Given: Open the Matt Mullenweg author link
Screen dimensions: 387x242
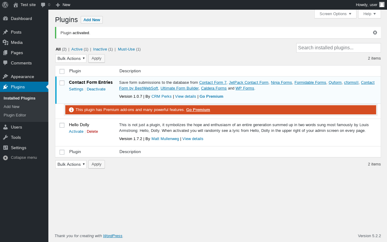Looking at the screenshot, I should pos(165,139).
